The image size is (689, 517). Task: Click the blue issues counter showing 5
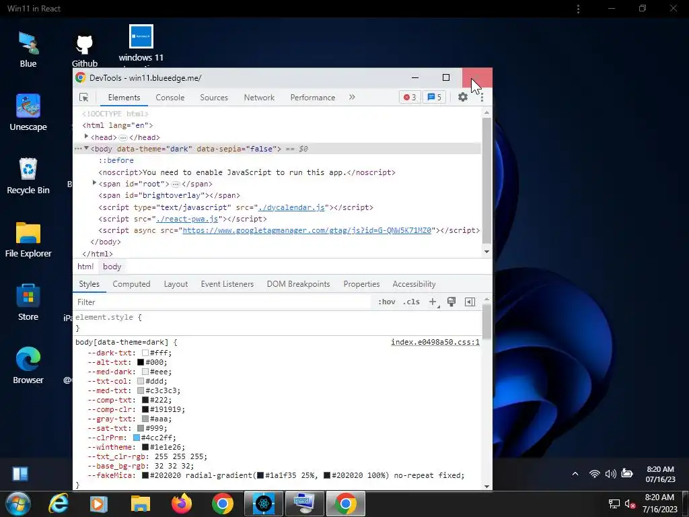pos(434,97)
